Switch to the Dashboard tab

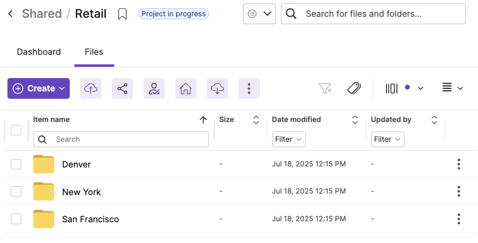pyautogui.click(x=39, y=52)
